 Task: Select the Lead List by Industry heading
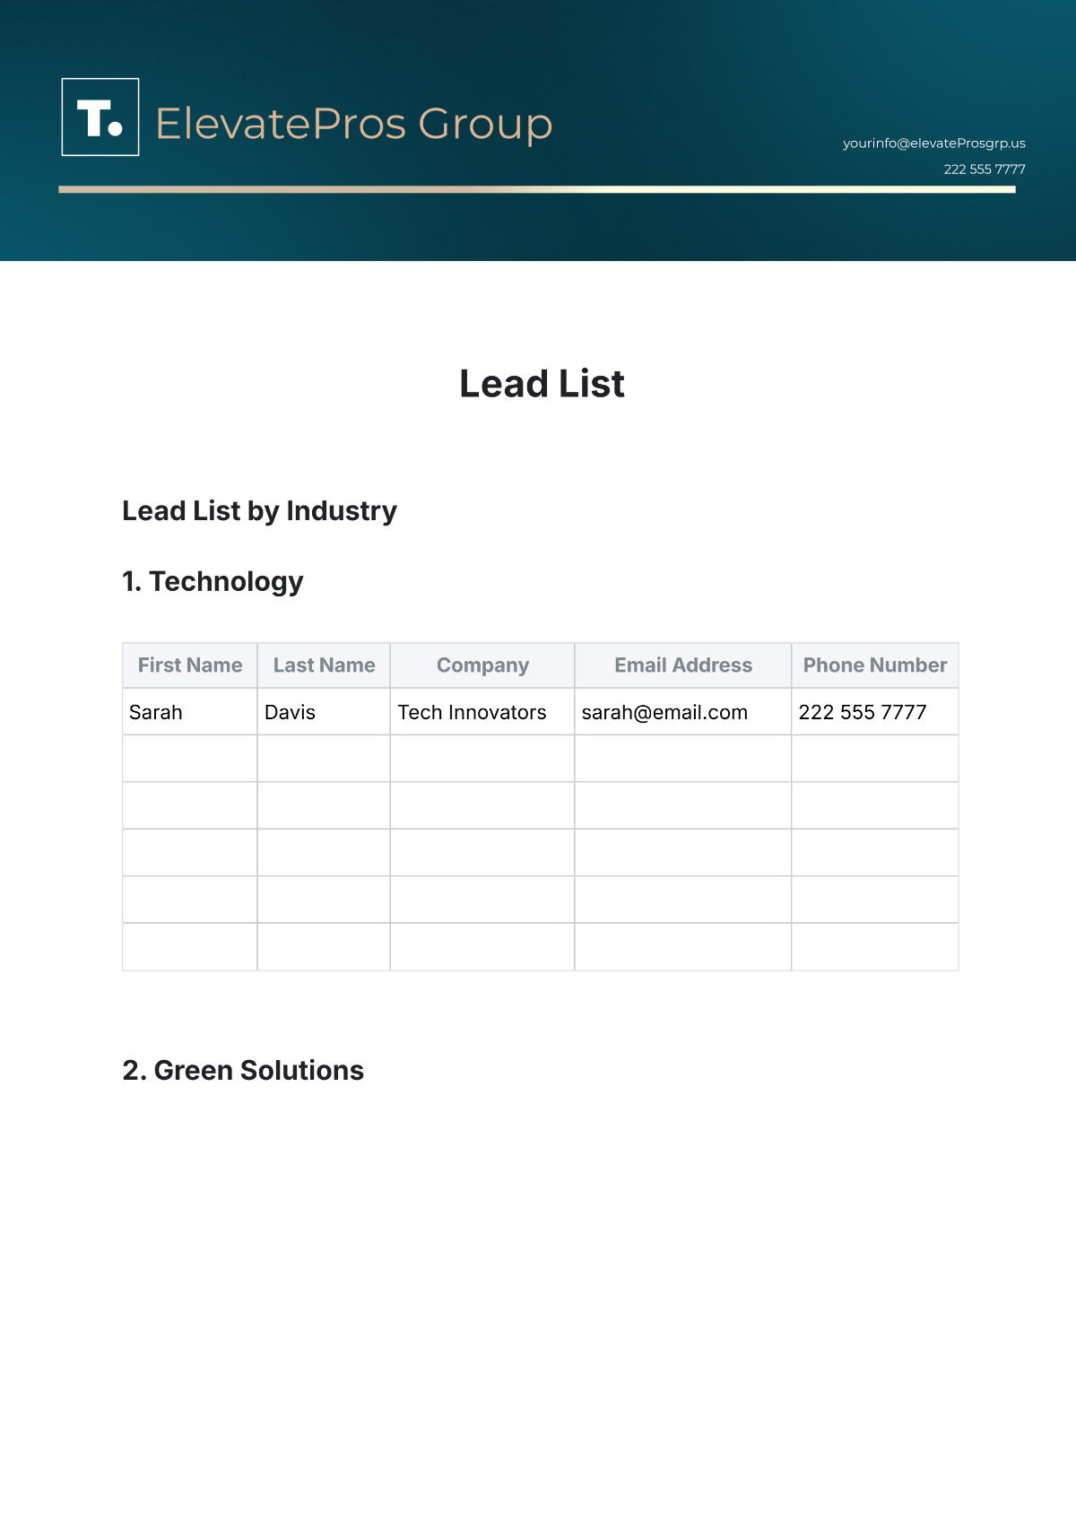(259, 511)
